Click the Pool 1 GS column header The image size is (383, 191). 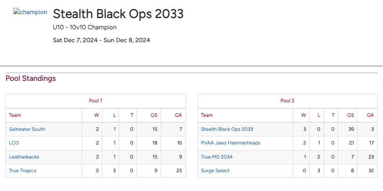point(154,115)
